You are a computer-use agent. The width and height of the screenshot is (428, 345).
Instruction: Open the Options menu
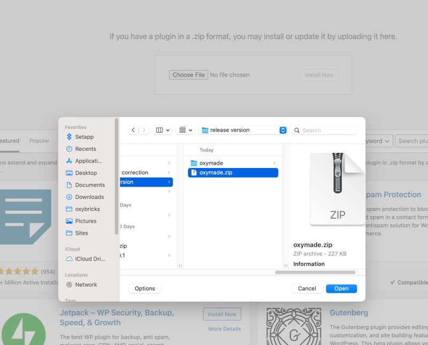point(144,288)
